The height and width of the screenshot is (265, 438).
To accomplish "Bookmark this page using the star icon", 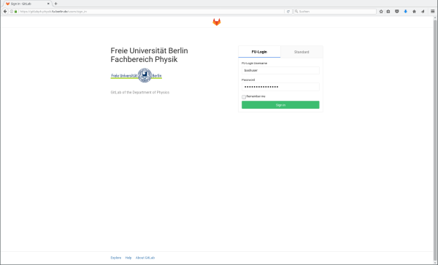I will coord(381,12).
